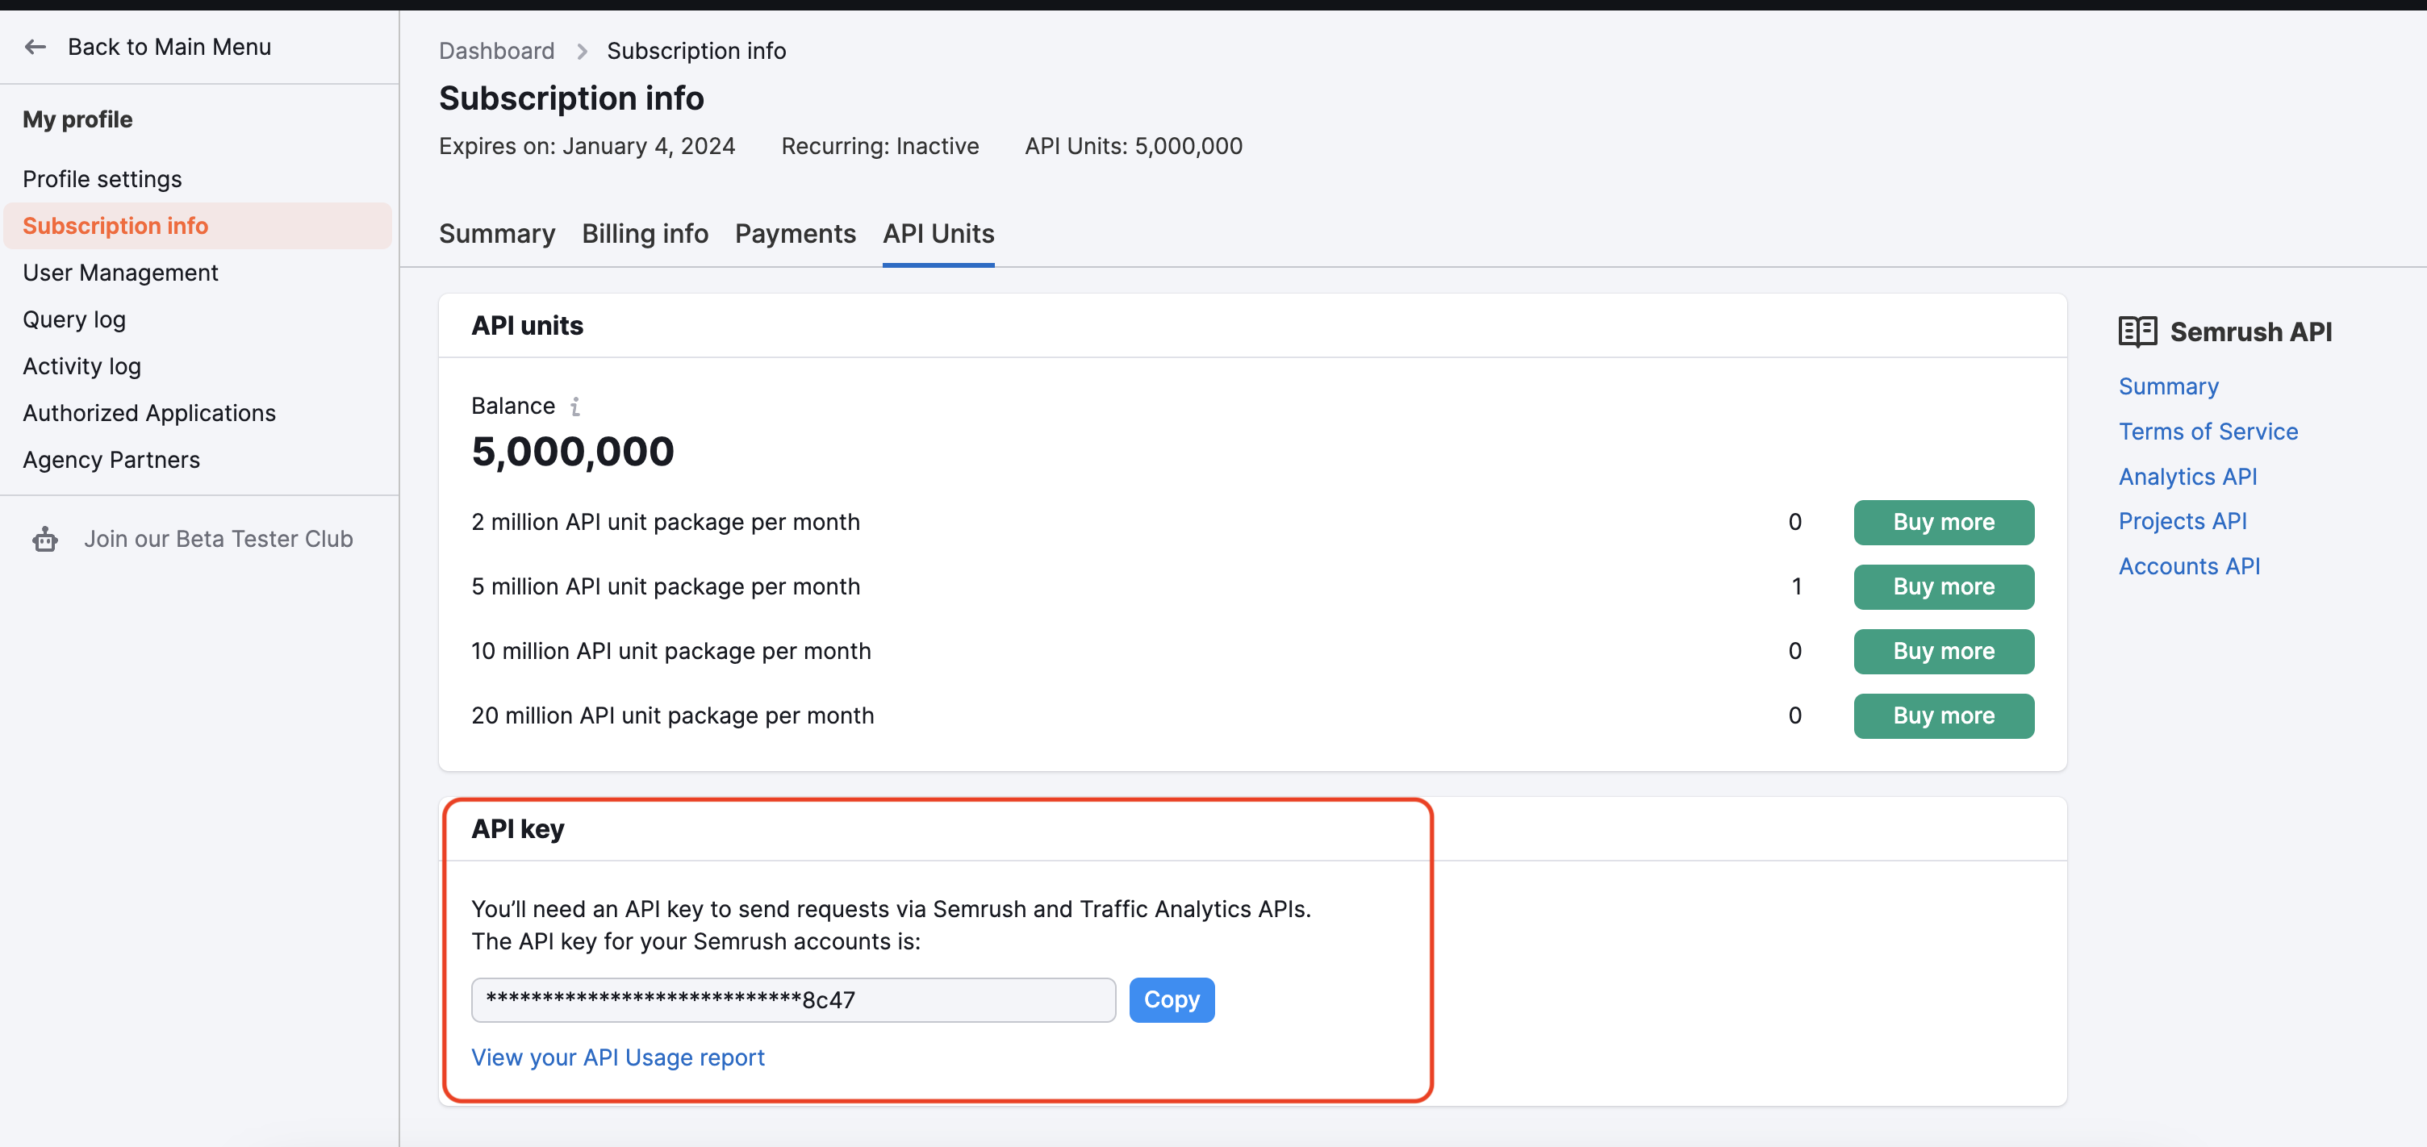Click the Back to Main Menu arrow icon
The width and height of the screenshot is (2427, 1147).
[34, 47]
